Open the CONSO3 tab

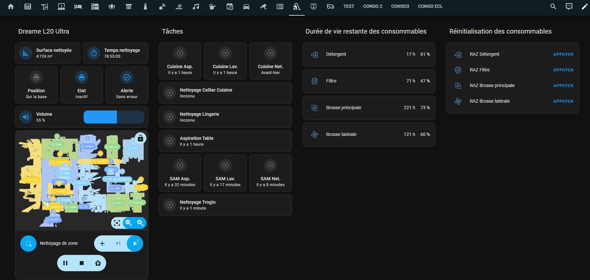pos(400,6)
